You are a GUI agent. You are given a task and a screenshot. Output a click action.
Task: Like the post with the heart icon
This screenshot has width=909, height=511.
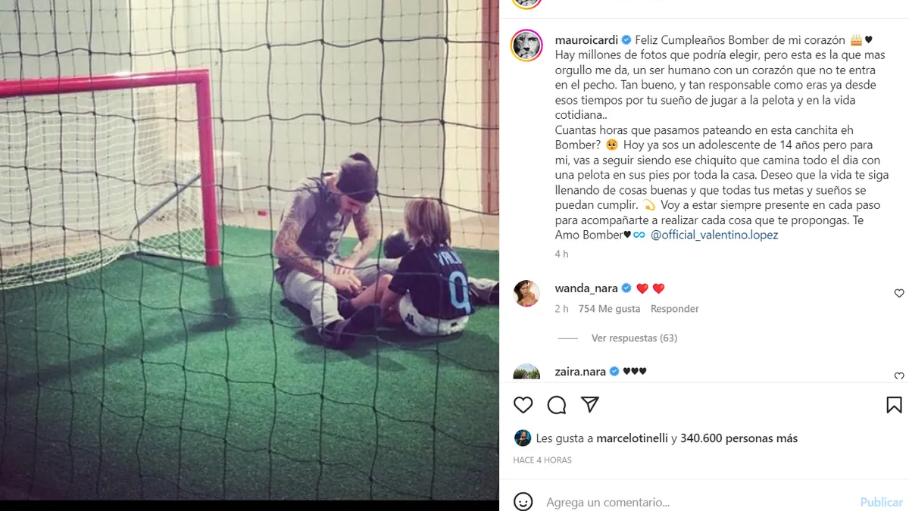[523, 405]
